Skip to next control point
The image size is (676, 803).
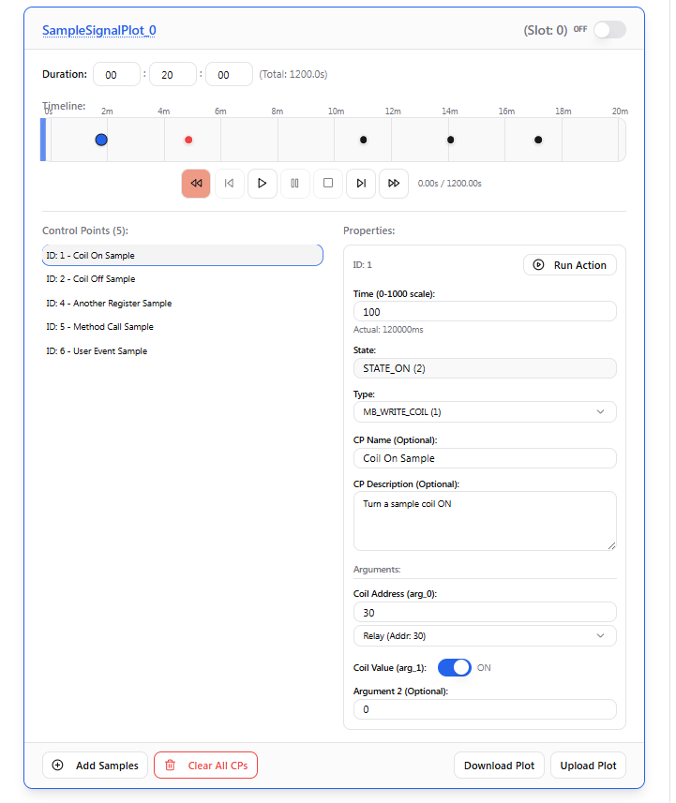click(x=361, y=184)
